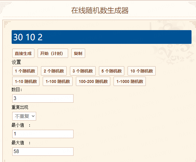This screenshot has width=196, height=162.
Task: Click the 在线随机数生成器 page title
Action: (100, 10)
